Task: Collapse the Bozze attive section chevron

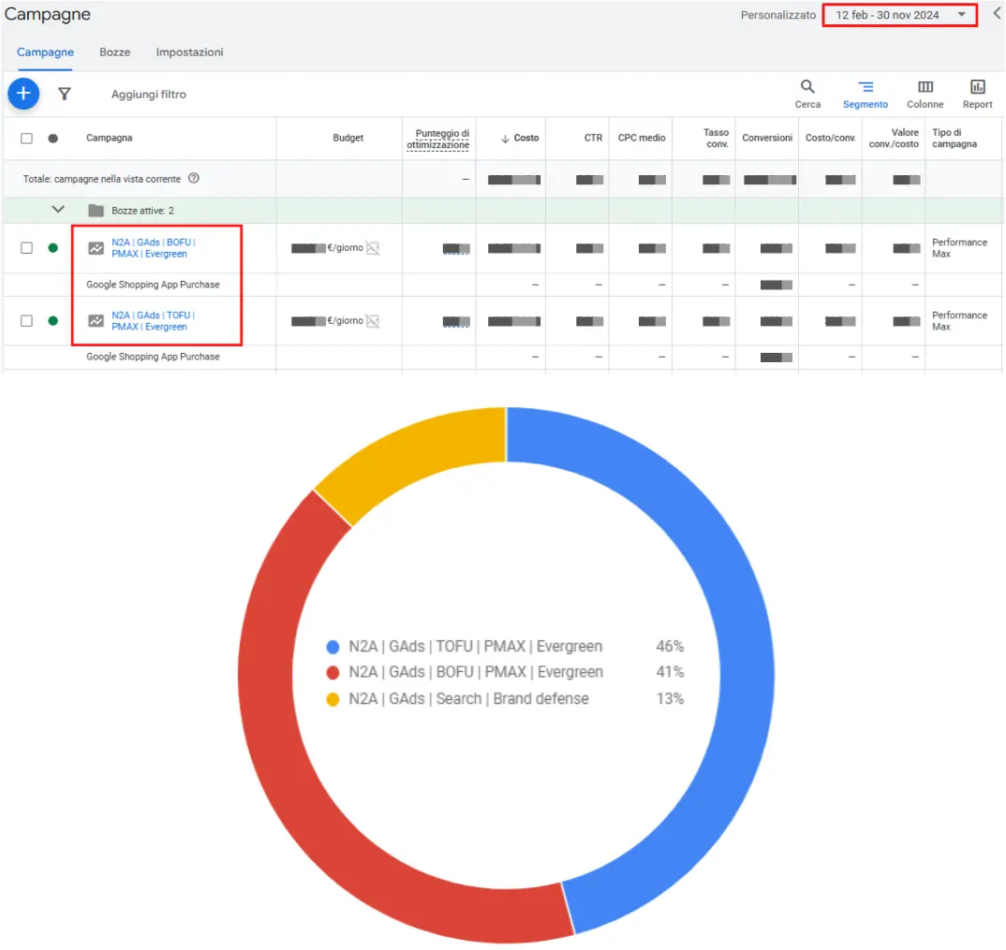Action: coord(58,210)
